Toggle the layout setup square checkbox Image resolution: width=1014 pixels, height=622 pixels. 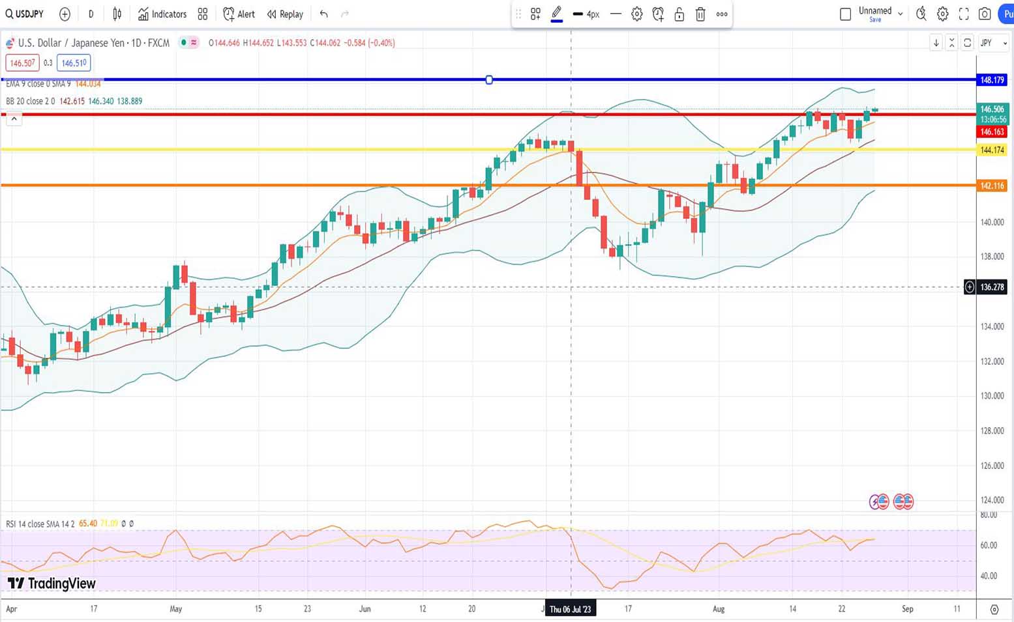click(x=845, y=14)
